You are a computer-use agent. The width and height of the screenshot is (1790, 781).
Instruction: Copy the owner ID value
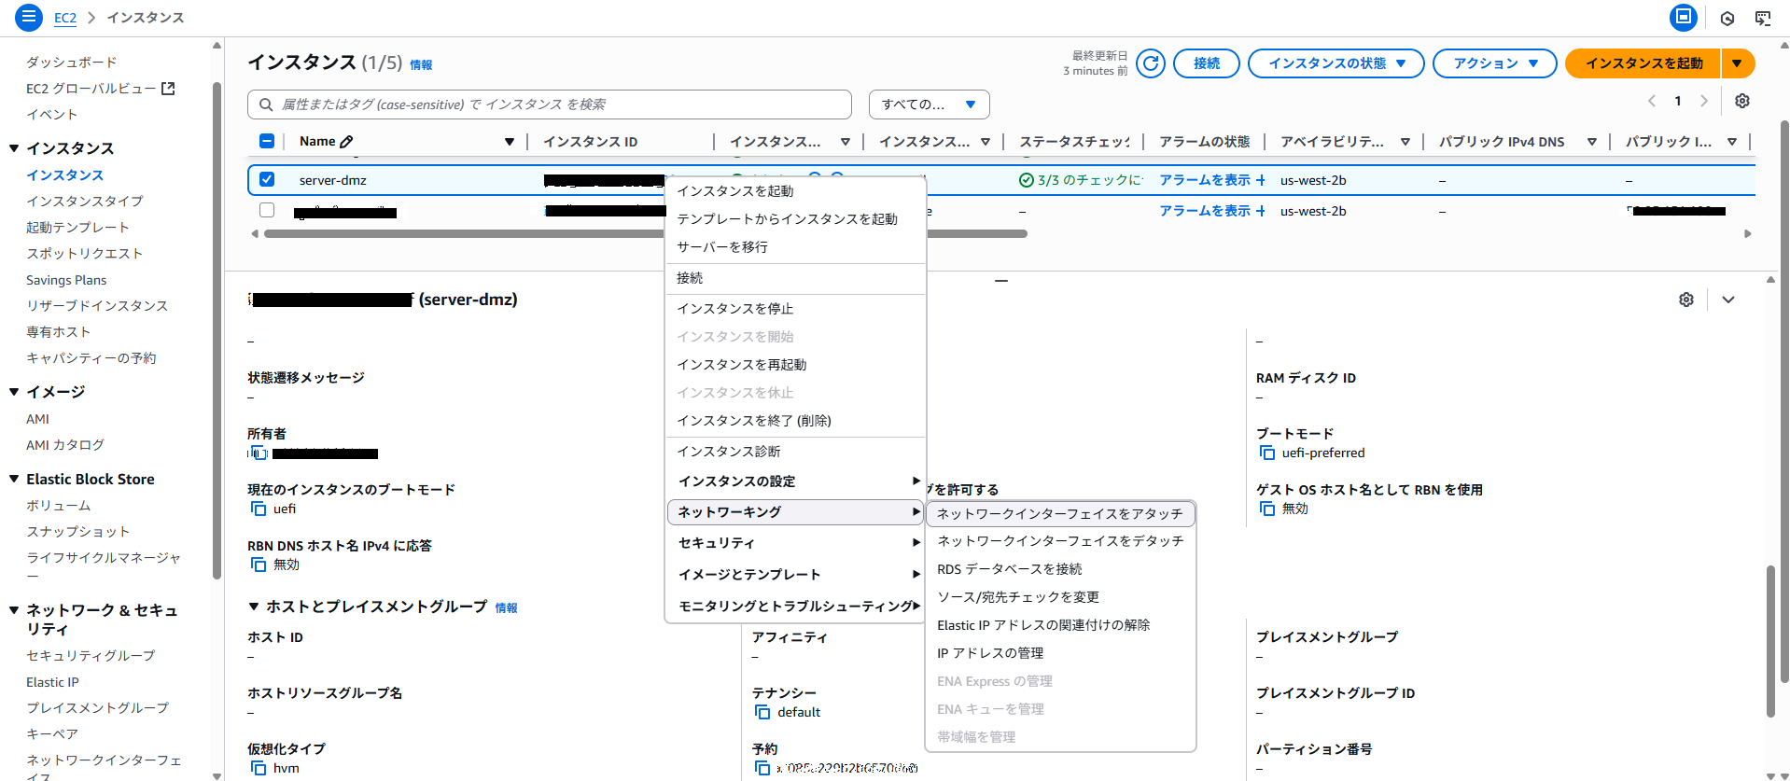(x=259, y=453)
